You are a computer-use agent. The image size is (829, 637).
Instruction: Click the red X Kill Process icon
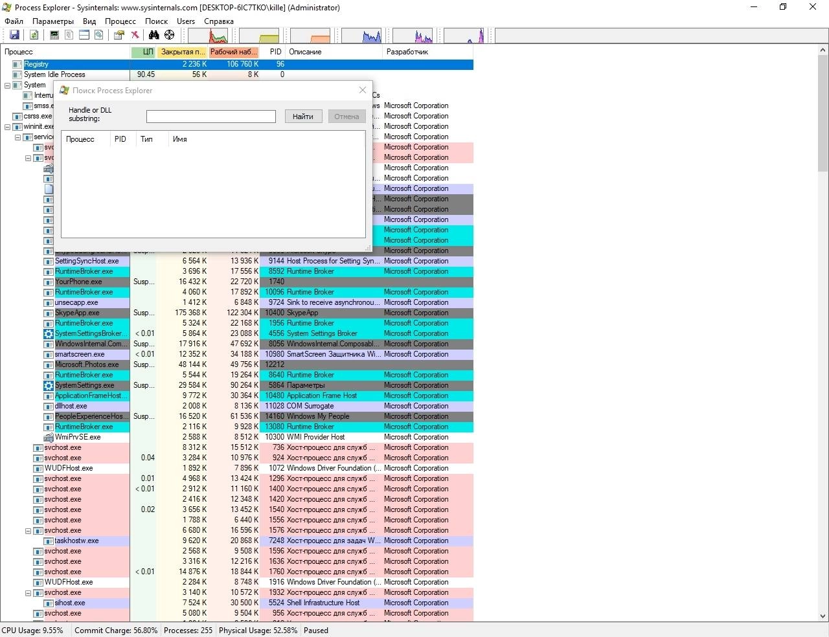[x=135, y=35]
